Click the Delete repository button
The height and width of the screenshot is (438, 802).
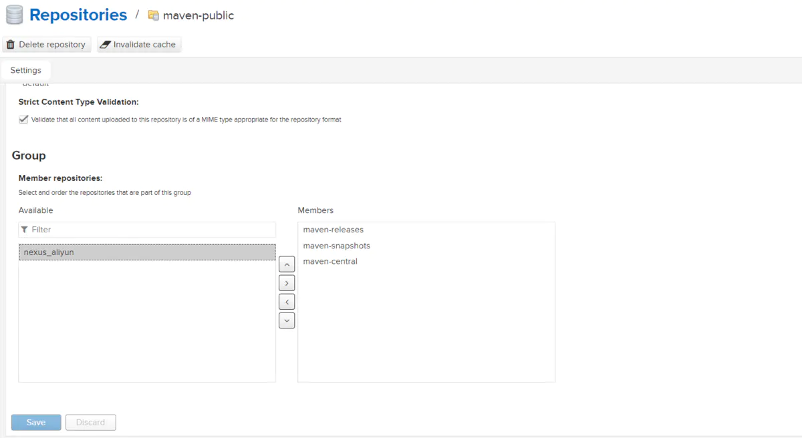pos(47,45)
